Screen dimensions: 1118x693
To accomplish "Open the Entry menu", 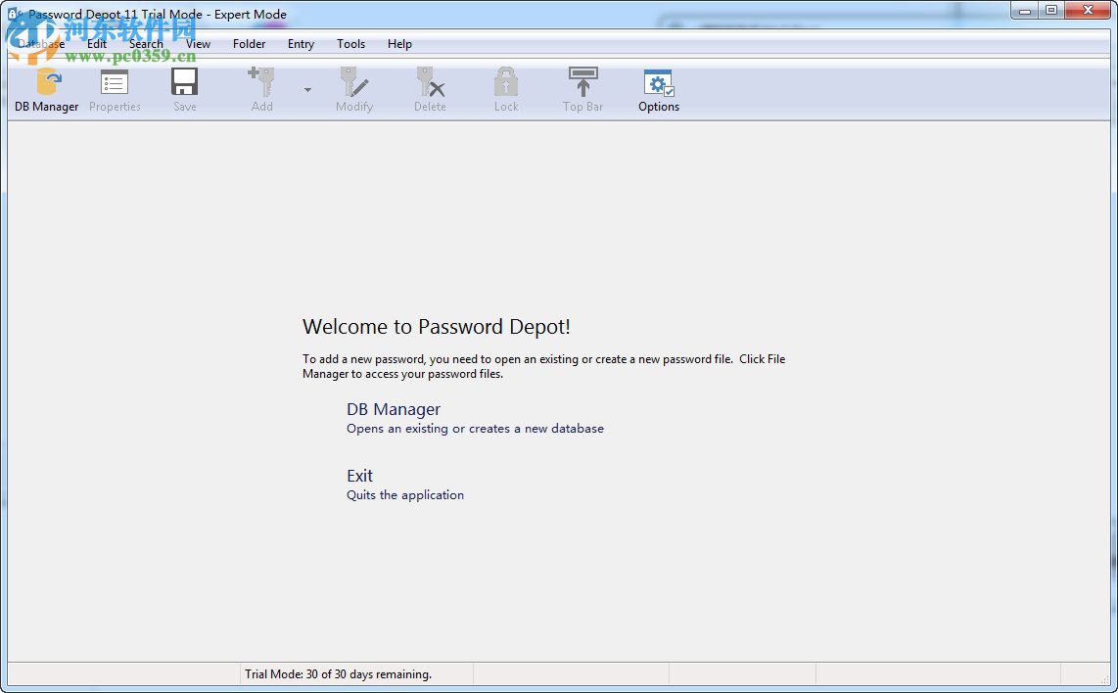I will (300, 44).
